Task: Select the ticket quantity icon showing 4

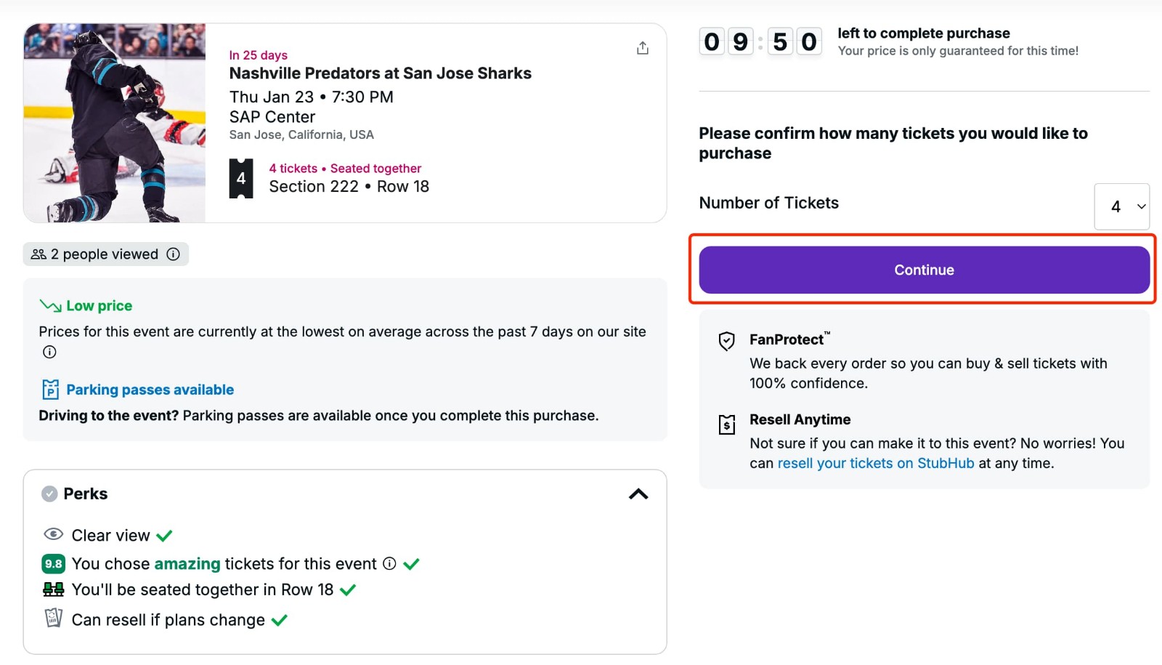Action: [x=240, y=177]
